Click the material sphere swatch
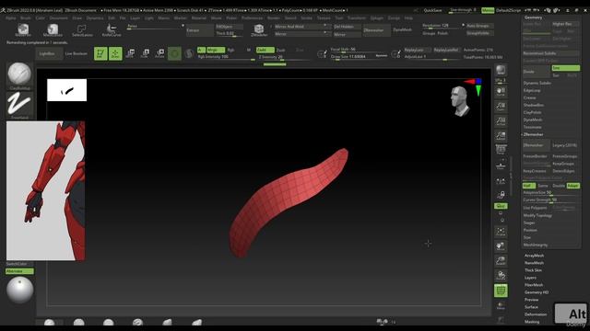This screenshot has height=331, width=590. pos(19,291)
